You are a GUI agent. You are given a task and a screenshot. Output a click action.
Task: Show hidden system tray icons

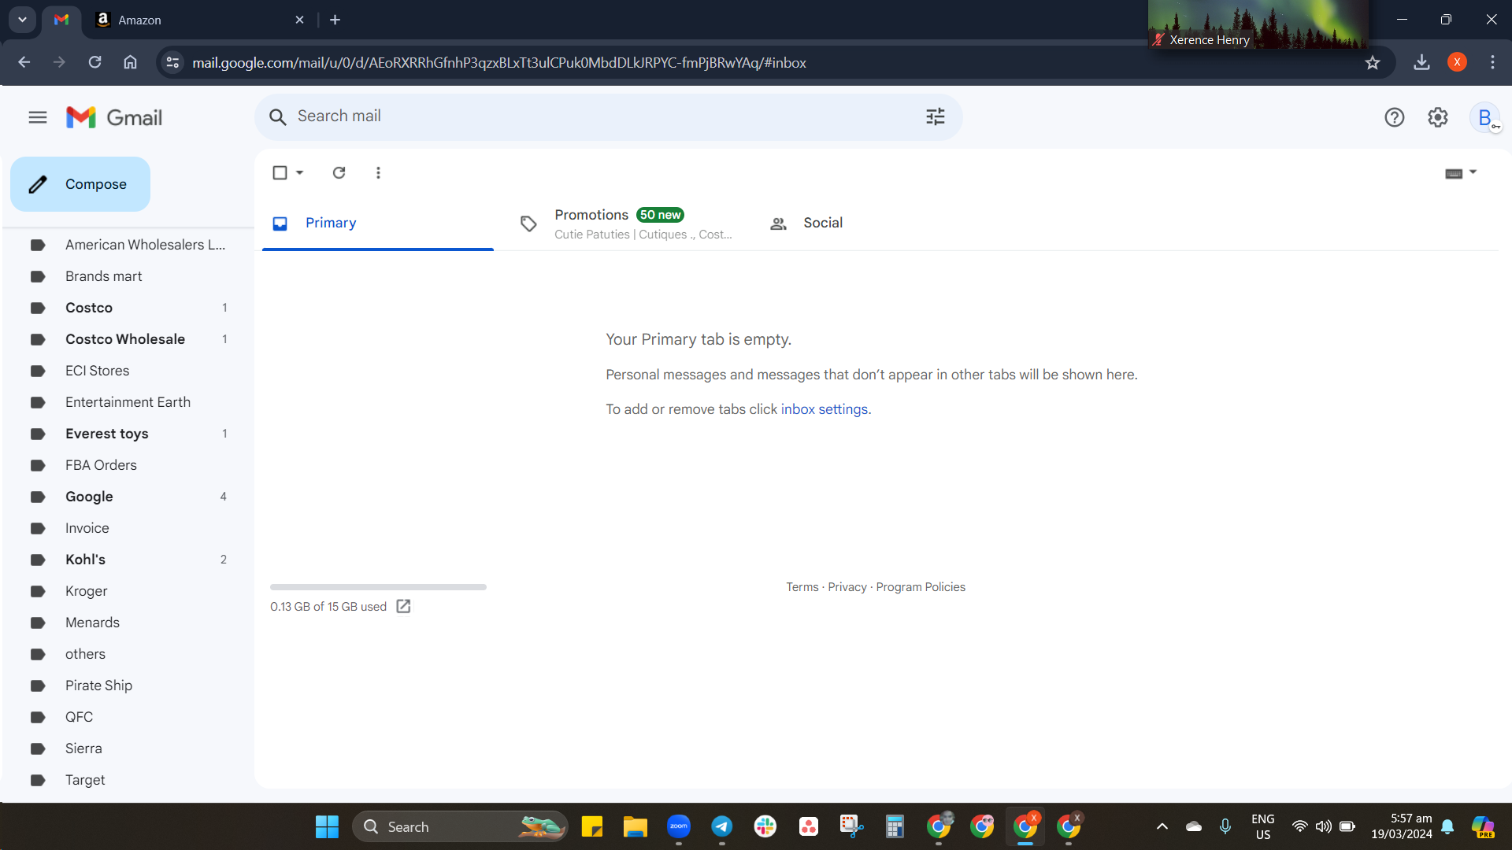click(x=1162, y=826)
